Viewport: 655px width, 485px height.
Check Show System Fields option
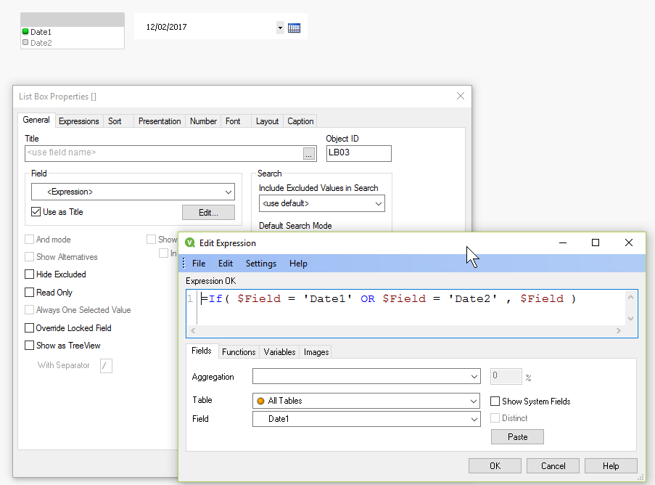click(x=495, y=401)
